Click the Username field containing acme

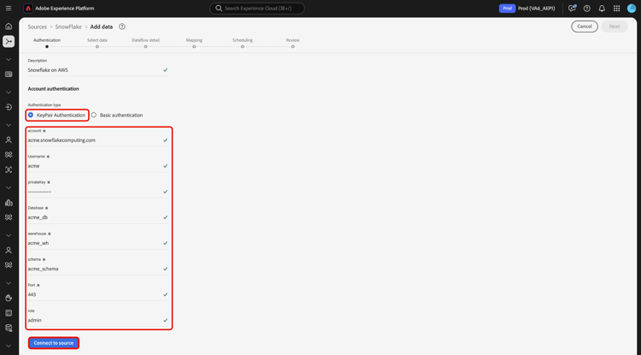click(97, 166)
